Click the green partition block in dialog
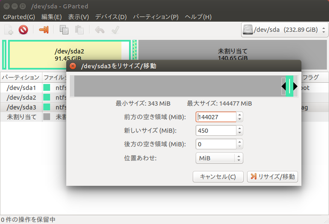 coord(290,86)
